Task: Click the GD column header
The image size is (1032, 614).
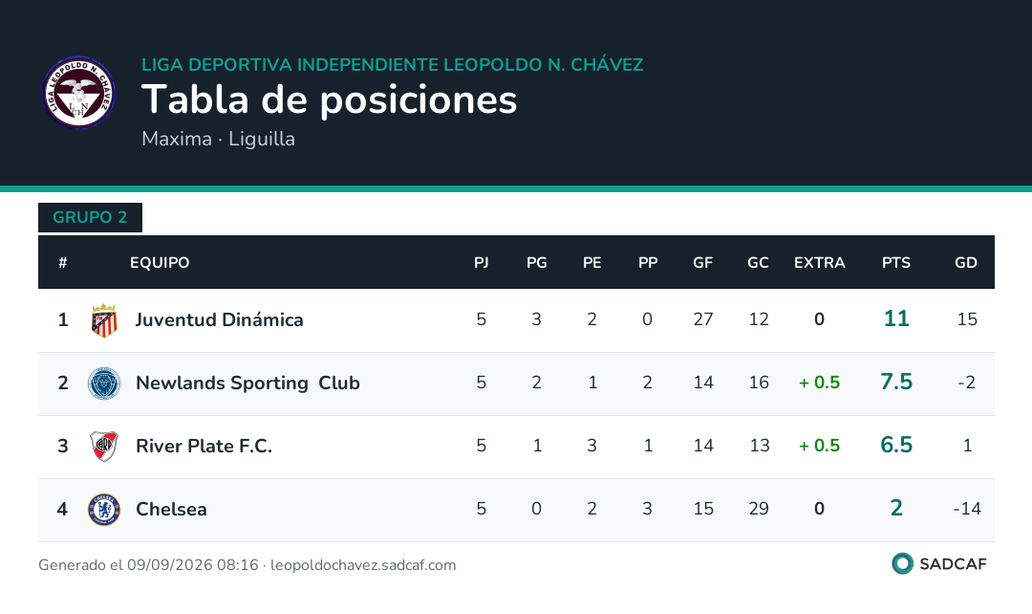Action: [965, 263]
